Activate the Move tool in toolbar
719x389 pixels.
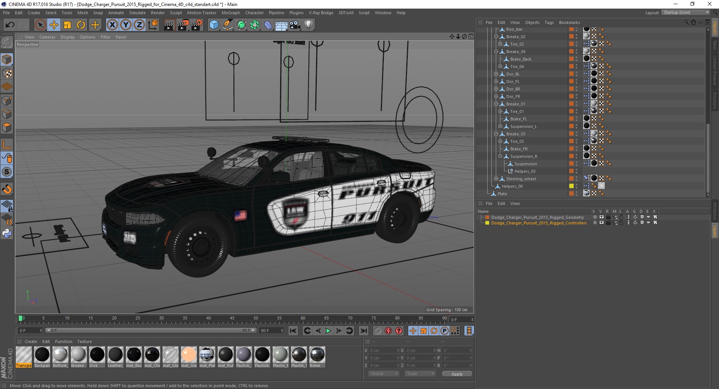(54, 25)
